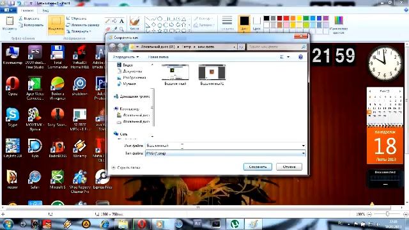Click the search magnifier in dialog search box
The width and height of the screenshot is (409, 230).
coord(304,47)
